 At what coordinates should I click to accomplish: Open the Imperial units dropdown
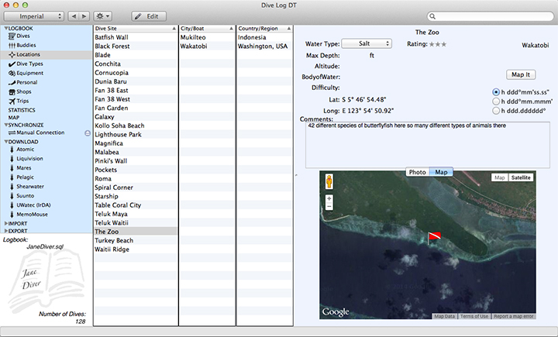[x=33, y=15]
